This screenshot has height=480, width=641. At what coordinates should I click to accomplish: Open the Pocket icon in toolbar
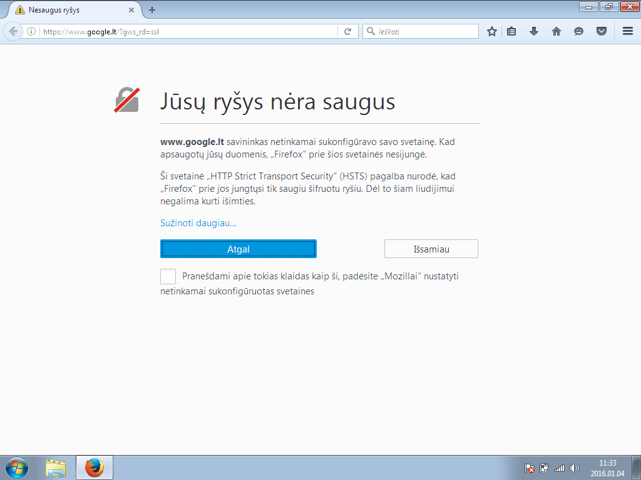coord(602,31)
